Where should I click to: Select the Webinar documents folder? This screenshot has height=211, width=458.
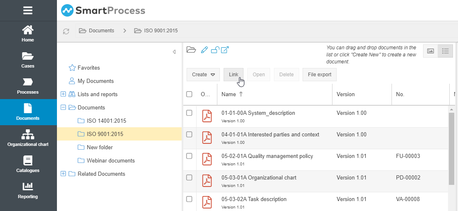(x=111, y=160)
